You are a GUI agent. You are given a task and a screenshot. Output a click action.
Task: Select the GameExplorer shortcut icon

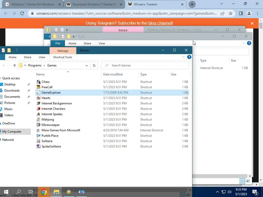coord(39,92)
